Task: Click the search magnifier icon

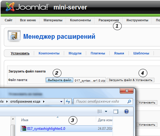Action: coord(129,101)
